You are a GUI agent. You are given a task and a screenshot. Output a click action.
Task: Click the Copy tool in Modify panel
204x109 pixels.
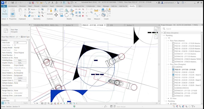point(61,15)
